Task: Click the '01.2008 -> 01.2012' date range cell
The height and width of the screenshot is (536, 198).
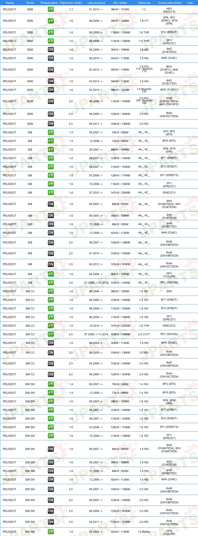Action: coord(96,283)
